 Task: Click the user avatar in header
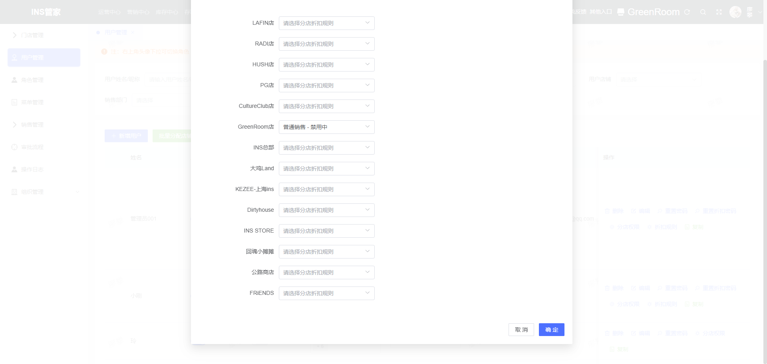pyautogui.click(x=735, y=12)
